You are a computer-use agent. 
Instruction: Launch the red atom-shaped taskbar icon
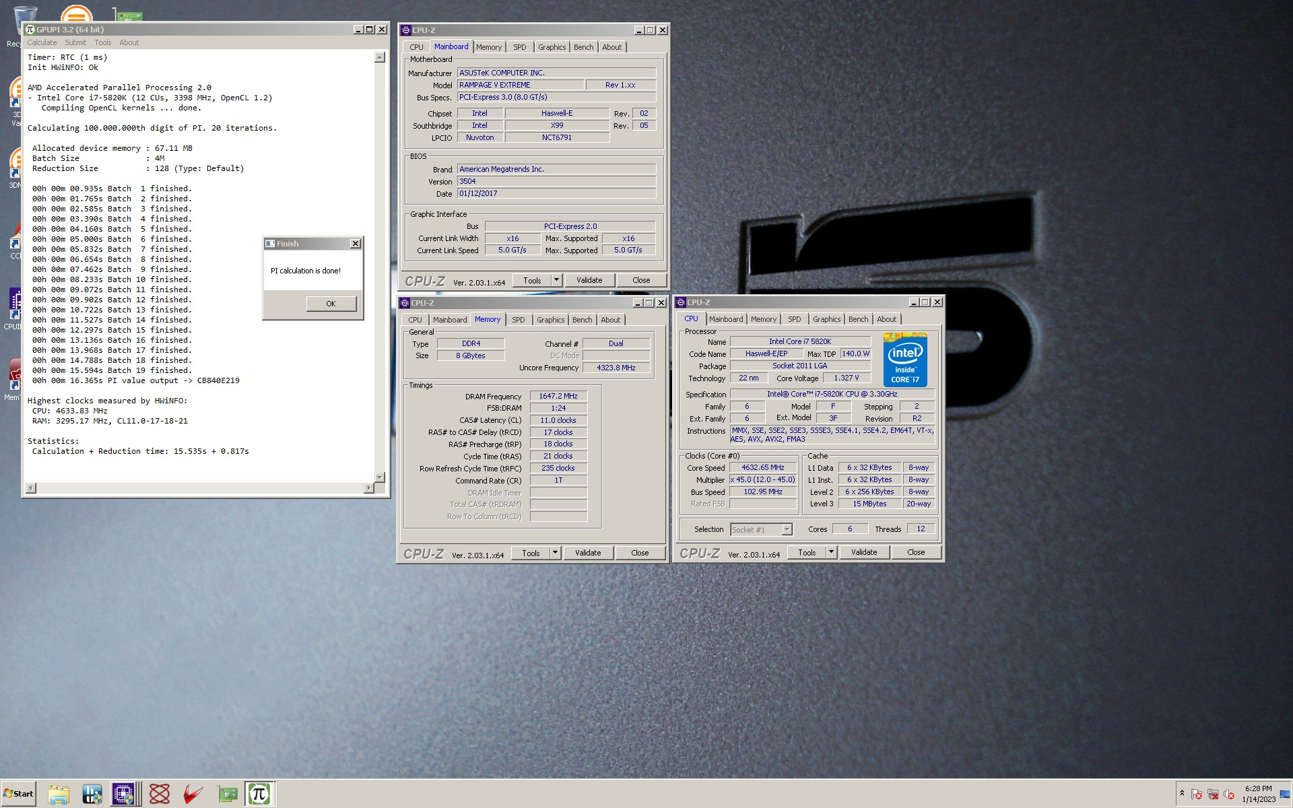coord(160,794)
